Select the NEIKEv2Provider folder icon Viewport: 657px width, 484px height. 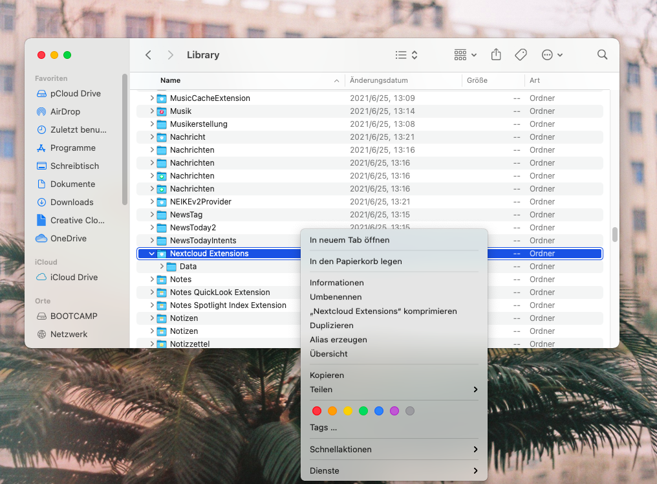(161, 202)
